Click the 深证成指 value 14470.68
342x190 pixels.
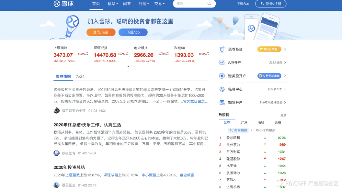[105, 55]
